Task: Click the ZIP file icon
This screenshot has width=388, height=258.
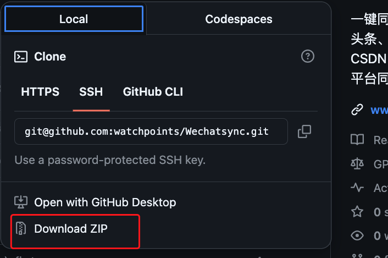Action: [x=21, y=228]
